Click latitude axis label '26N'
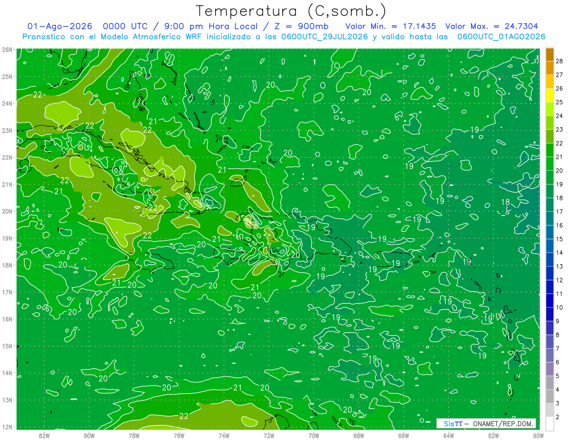The image size is (572, 442). (x=7, y=50)
